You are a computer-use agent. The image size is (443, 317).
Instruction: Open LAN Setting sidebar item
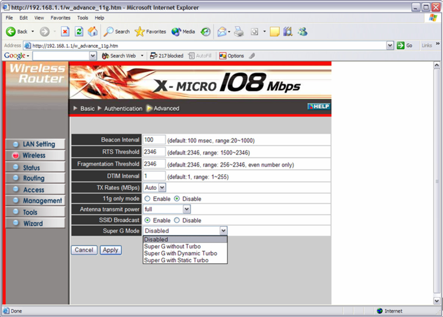[35, 144]
